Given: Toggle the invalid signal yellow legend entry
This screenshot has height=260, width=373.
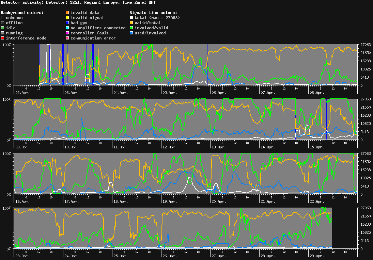Looking at the screenshot, I should click(85, 18).
